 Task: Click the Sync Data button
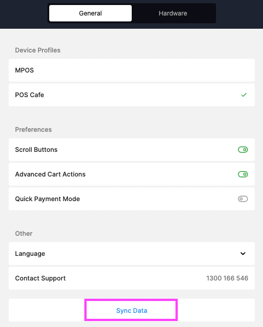pyautogui.click(x=132, y=310)
